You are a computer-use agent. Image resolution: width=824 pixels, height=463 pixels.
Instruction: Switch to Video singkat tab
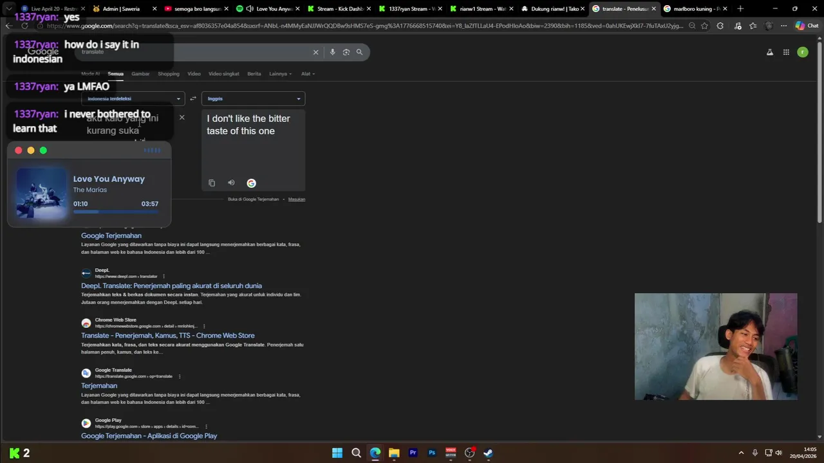224,74
